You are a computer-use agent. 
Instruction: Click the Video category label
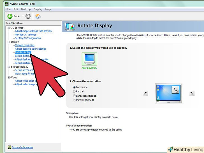pyautogui.click(x=14, y=77)
